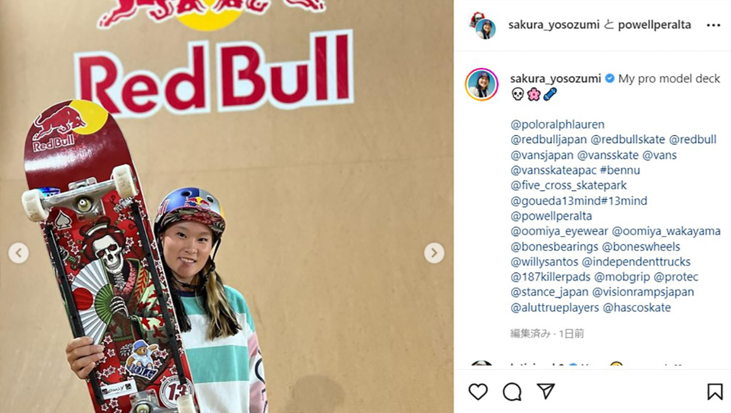Open the three-dot more options menu
731x413 pixels.
pyautogui.click(x=713, y=25)
